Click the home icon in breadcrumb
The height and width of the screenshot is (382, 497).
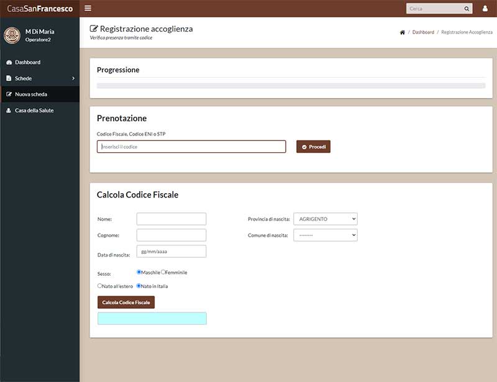coord(402,32)
